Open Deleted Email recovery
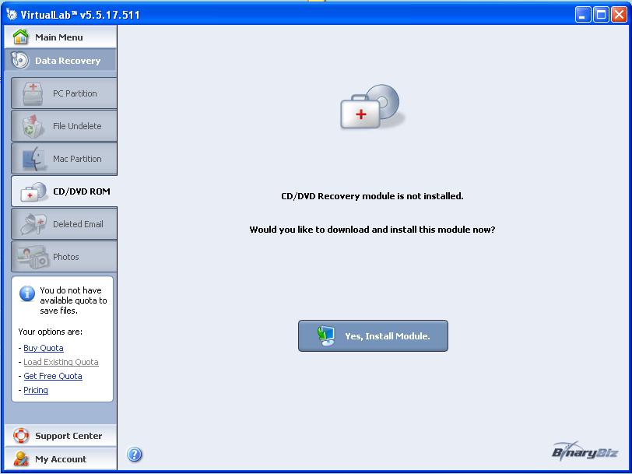 (64, 223)
